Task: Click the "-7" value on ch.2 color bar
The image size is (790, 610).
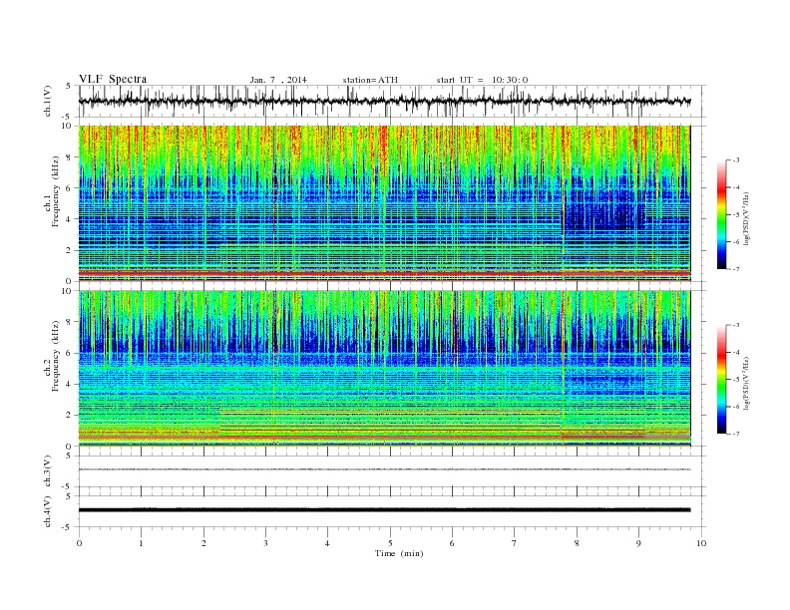Action: 736,434
